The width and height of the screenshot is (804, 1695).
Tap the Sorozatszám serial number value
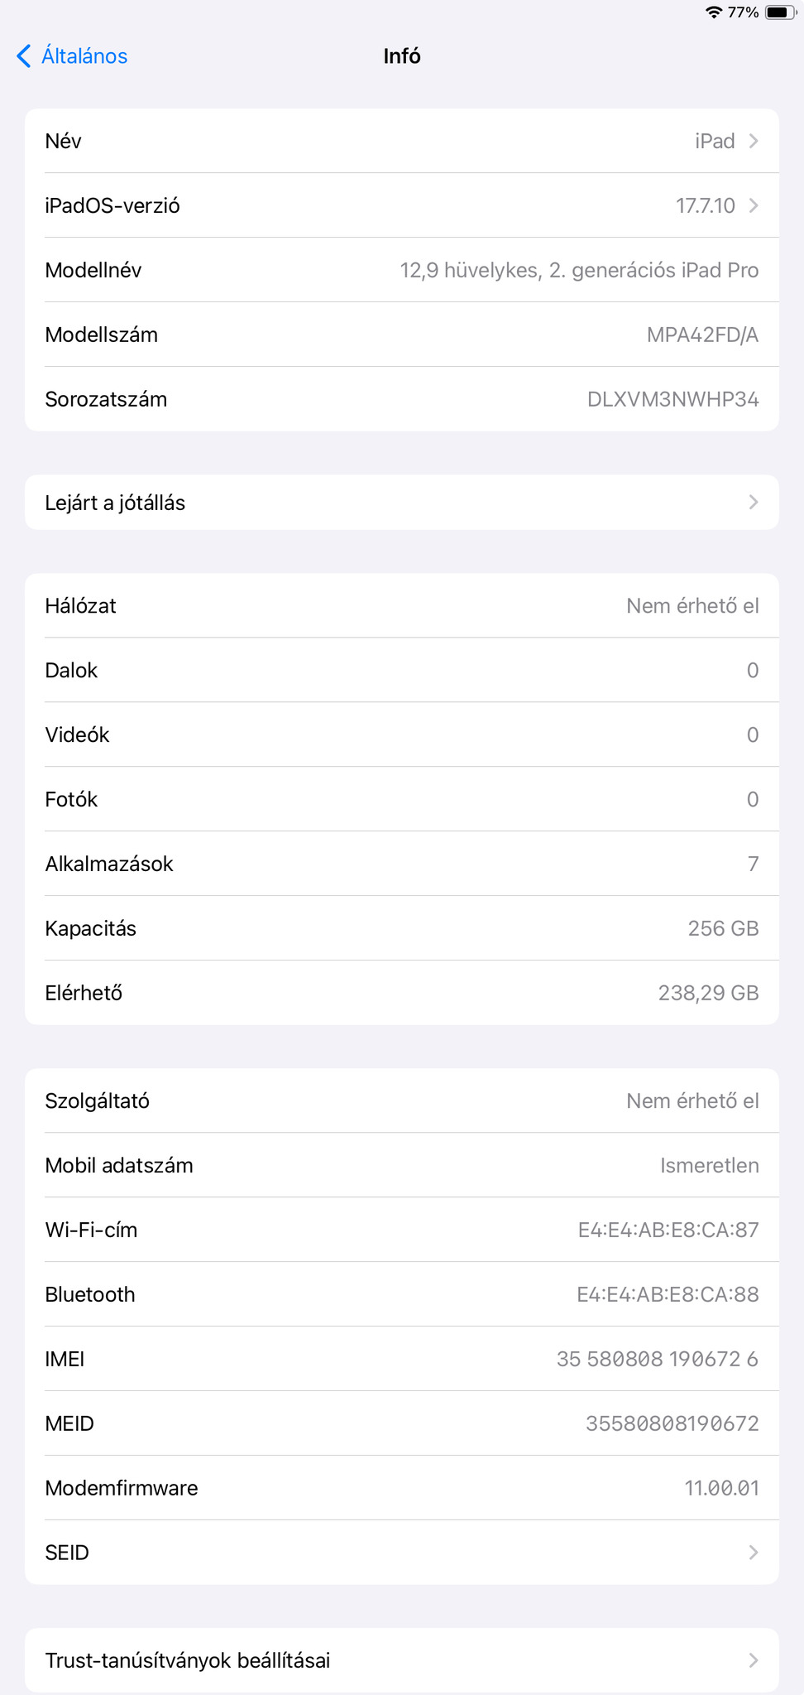pos(672,399)
